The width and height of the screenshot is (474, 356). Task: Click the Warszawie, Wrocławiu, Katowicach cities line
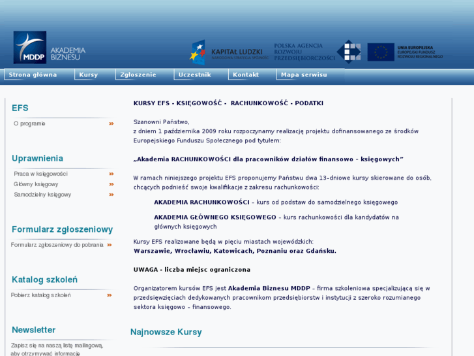point(235,251)
